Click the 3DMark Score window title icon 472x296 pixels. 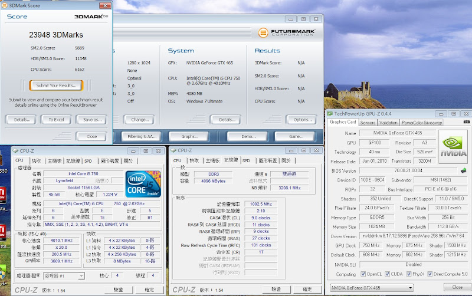point(5,5)
